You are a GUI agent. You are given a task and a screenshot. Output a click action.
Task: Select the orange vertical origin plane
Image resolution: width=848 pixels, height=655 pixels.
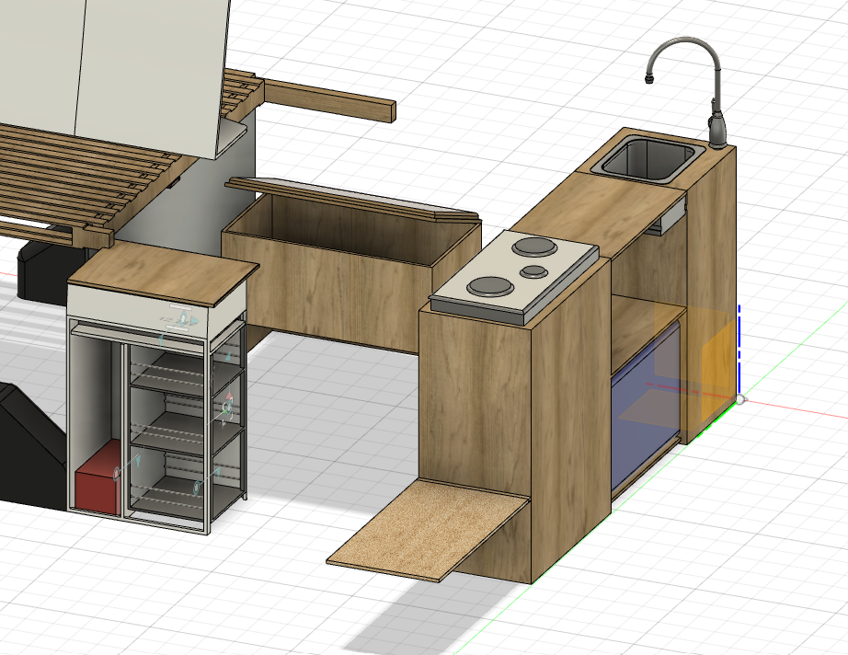(718, 370)
